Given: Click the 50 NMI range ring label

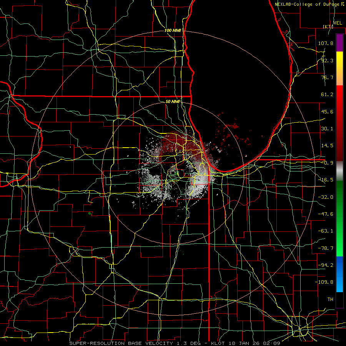Looking at the screenshot, I should tap(173, 102).
